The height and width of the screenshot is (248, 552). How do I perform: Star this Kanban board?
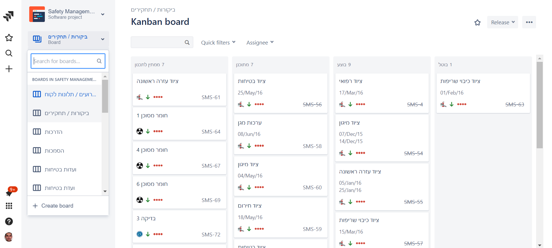[x=477, y=23]
